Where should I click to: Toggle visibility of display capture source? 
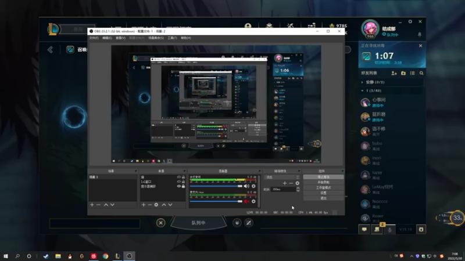click(179, 186)
